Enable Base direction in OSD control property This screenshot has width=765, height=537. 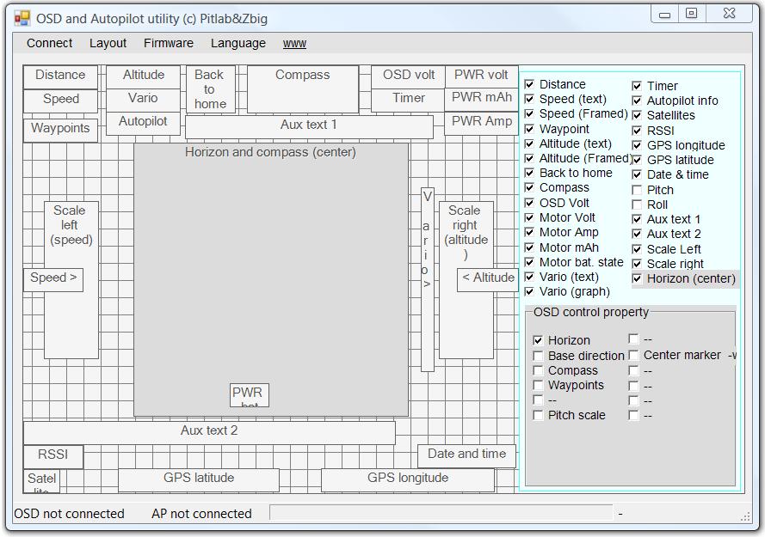point(538,356)
